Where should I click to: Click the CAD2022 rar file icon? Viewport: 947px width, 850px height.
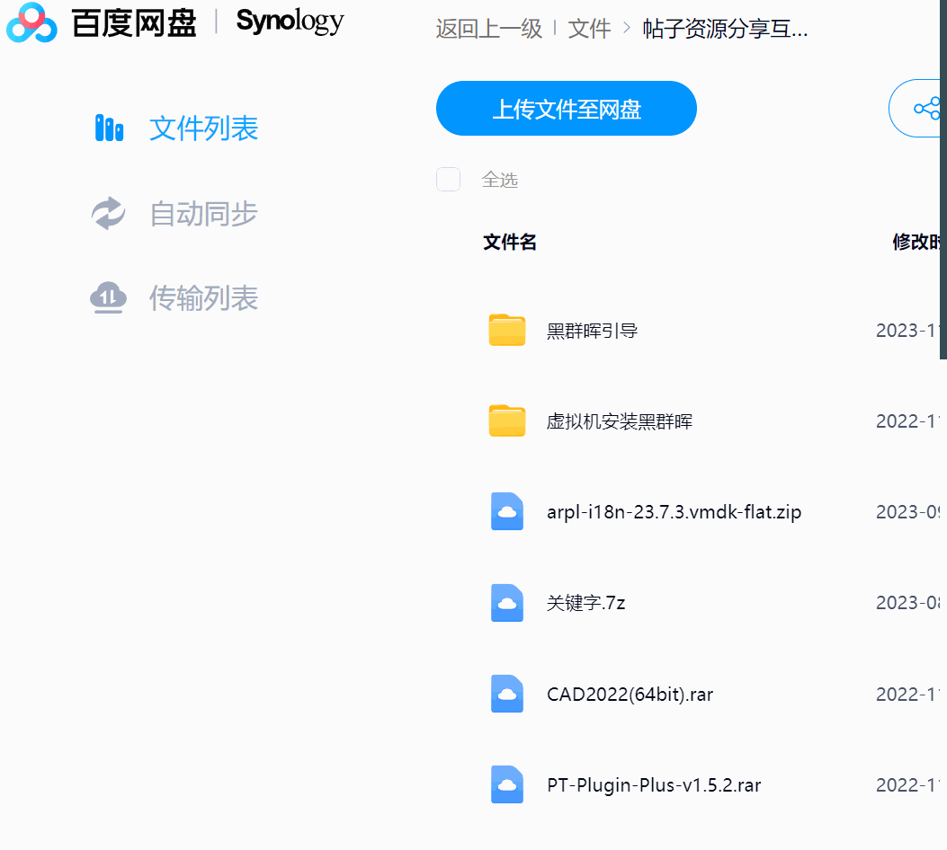pyautogui.click(x=507, y=694)
